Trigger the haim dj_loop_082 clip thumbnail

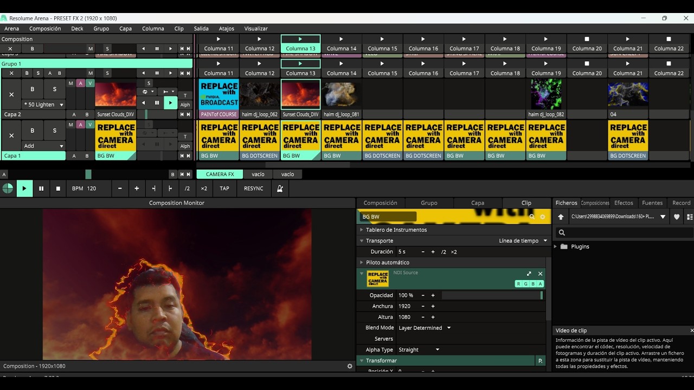[x=546, y=94]
